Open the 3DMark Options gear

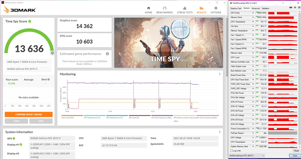pos(216,10)
